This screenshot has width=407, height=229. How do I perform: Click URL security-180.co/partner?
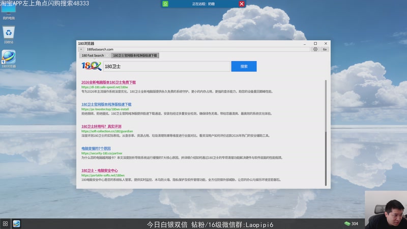coord(102,154)
